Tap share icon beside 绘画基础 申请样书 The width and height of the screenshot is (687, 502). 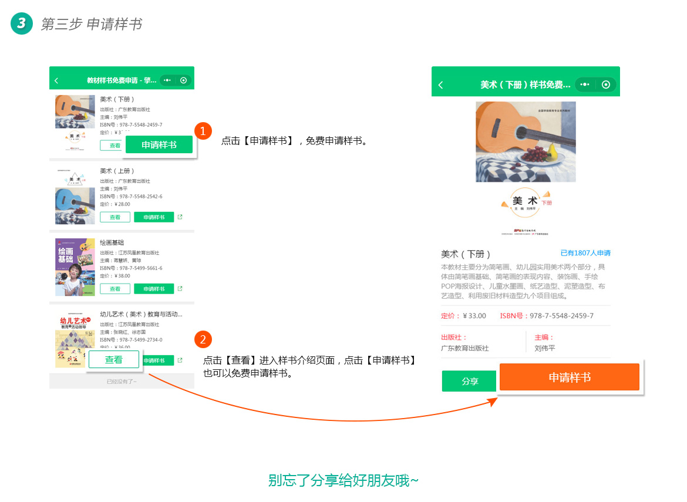pos(180,289)
